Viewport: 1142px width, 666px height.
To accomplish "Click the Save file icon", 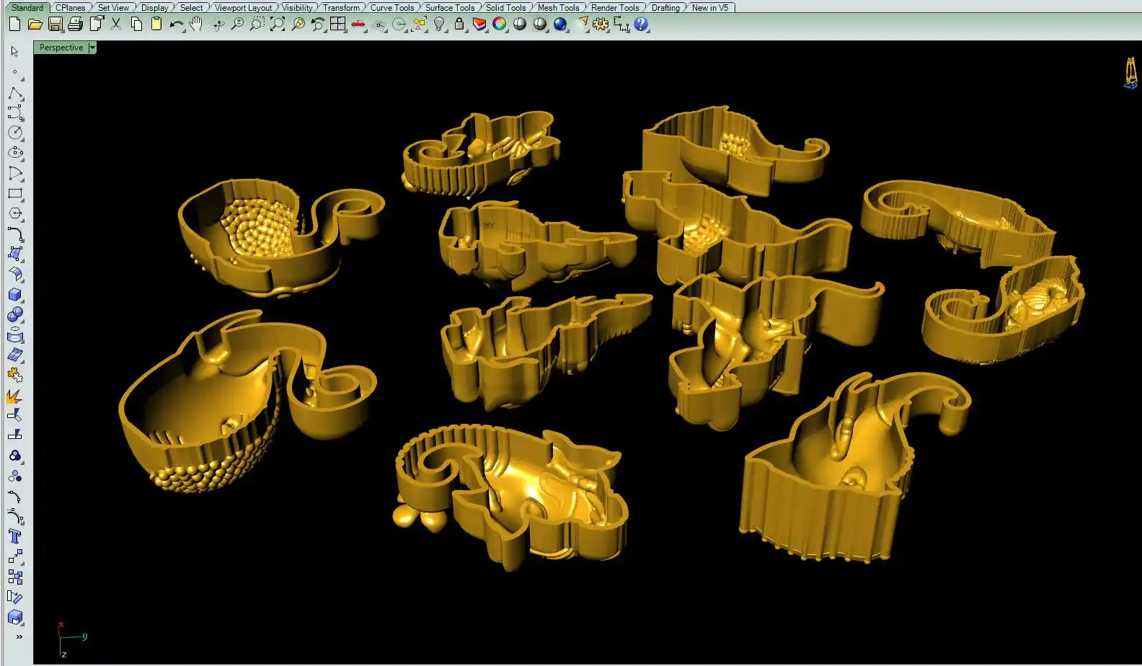I will [x=56, y=25].
